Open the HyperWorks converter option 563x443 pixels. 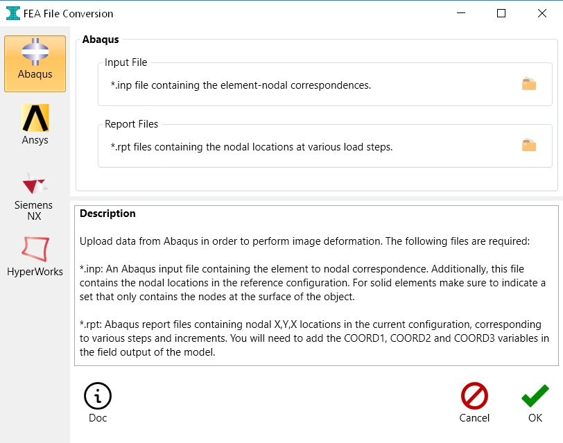(35, 257)
